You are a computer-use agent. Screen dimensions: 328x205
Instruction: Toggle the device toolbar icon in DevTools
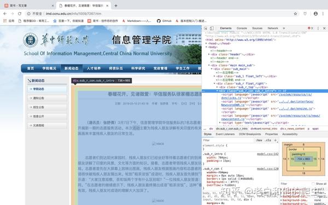point(212,28)
